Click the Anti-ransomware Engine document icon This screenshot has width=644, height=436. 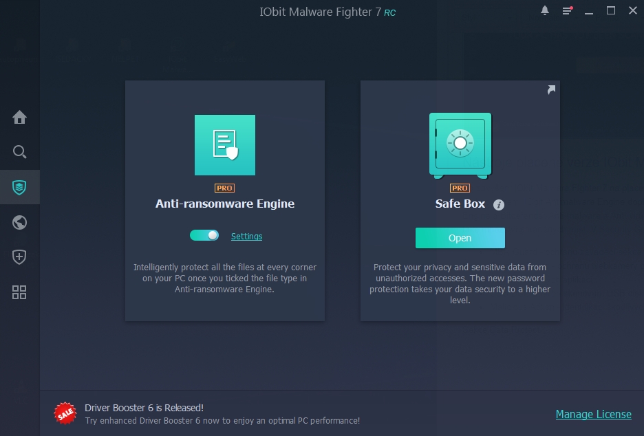tap(225, 145)
